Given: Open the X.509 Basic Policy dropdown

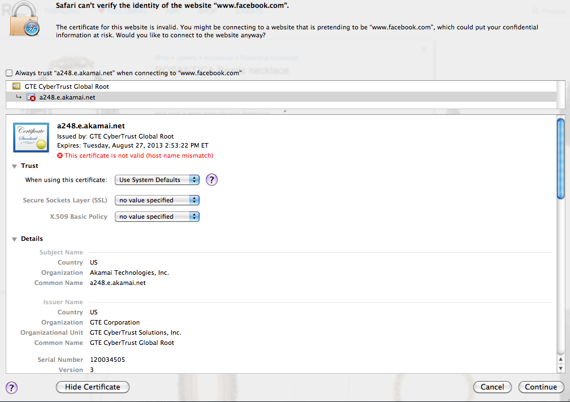Looking at the screenshot, I should coord(157,217).
